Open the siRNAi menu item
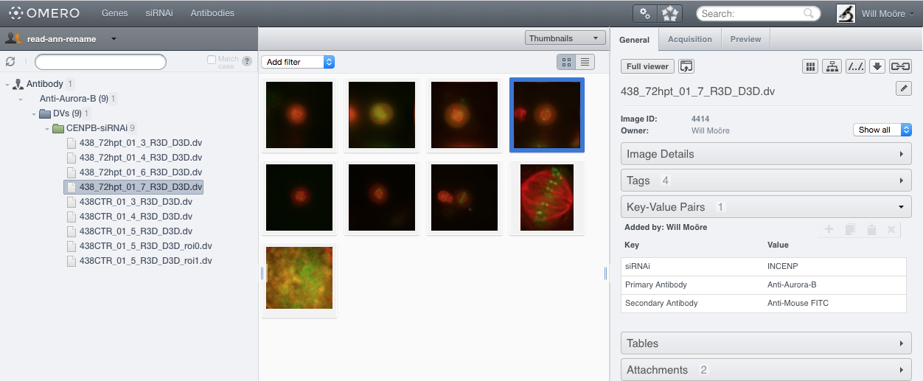The image size is (923, 381). pos(159,13)
